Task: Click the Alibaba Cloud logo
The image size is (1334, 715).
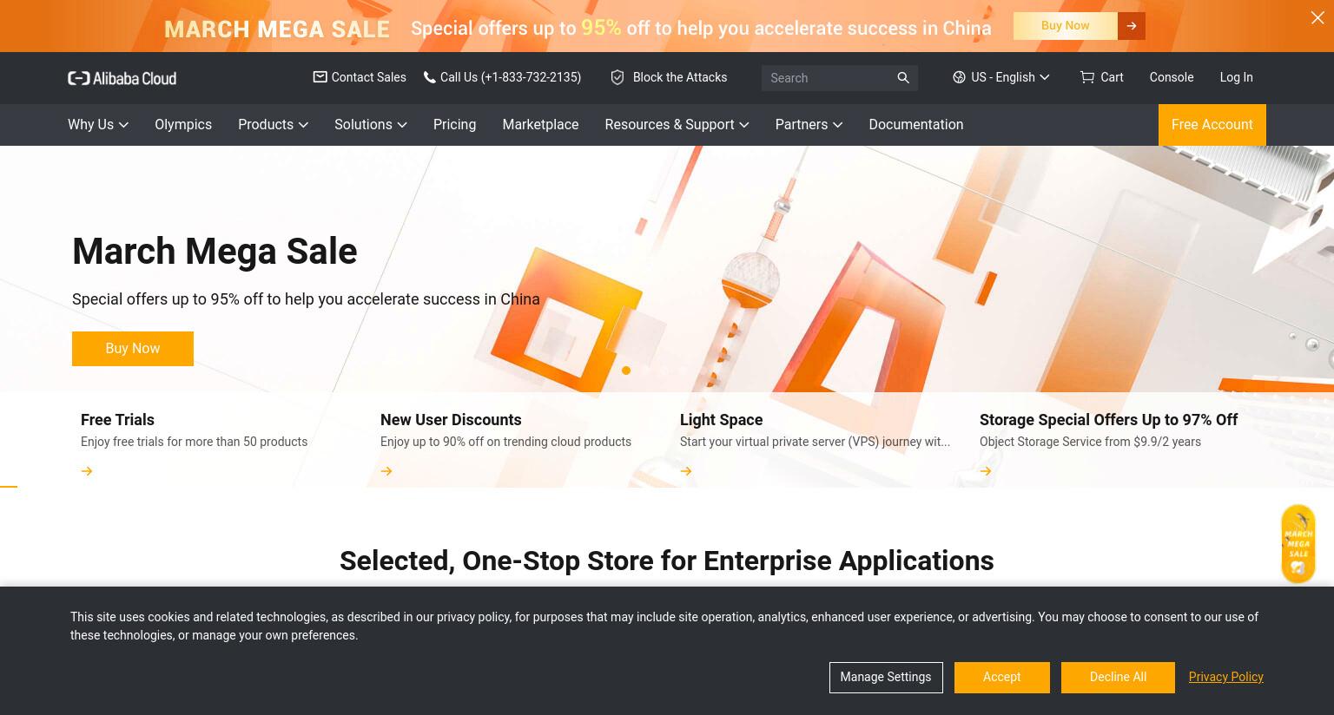Action: [x=122, y=78]
